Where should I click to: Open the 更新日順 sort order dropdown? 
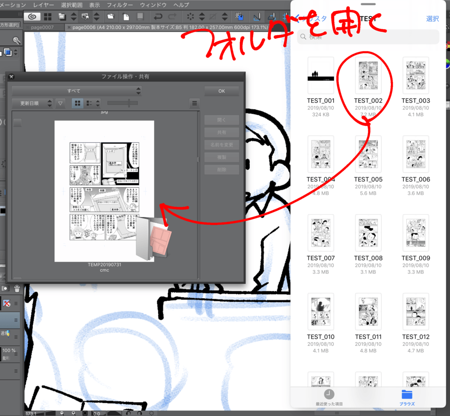pos(32,103)
